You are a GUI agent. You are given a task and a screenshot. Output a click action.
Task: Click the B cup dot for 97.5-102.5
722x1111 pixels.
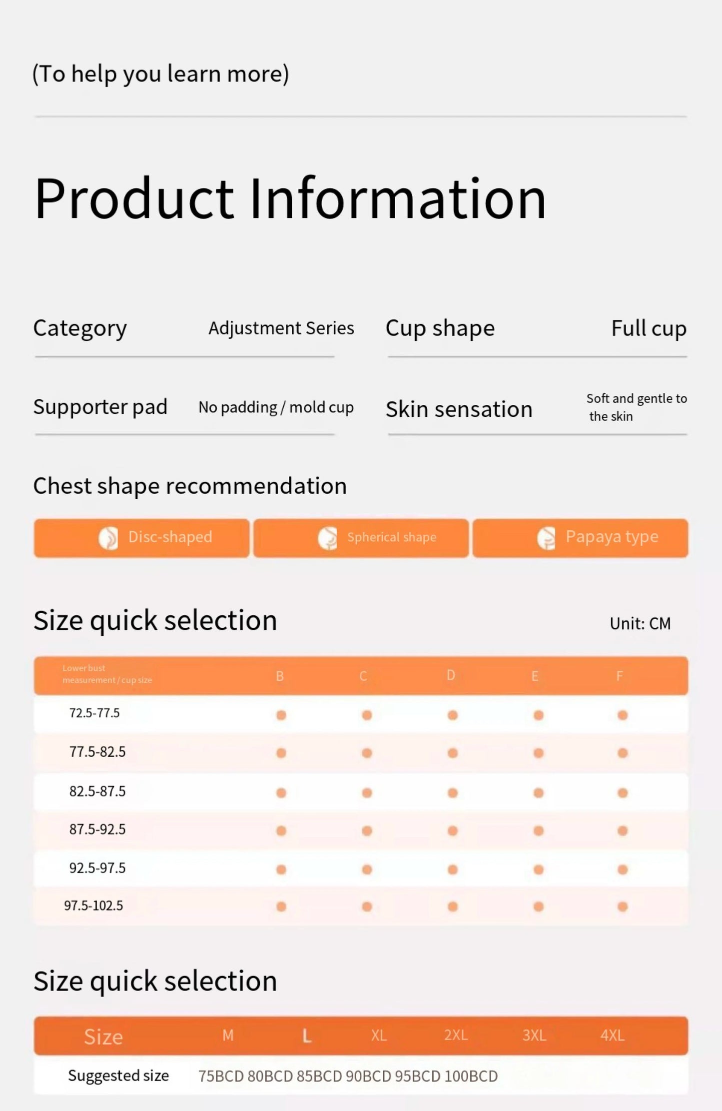pyautogui.click(x=281, y=906)
